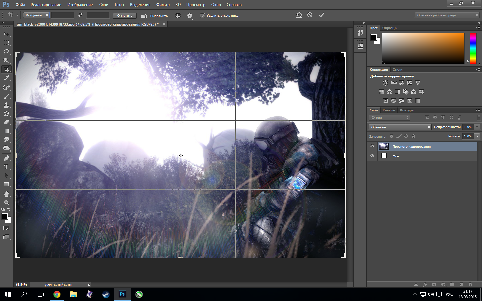
Task: Select the Eraser tool
Action: [6, 122]
